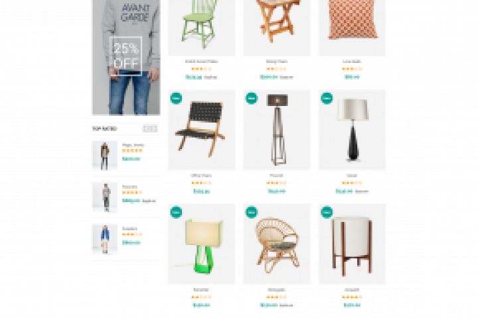The height and width of the screenshot is (318, 478).
Task: Select the brown jacket top rated thumbnail
Action: [x=105, y=156]
